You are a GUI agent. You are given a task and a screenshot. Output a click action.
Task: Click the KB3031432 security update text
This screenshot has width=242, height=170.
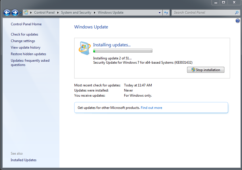[143, 63]
